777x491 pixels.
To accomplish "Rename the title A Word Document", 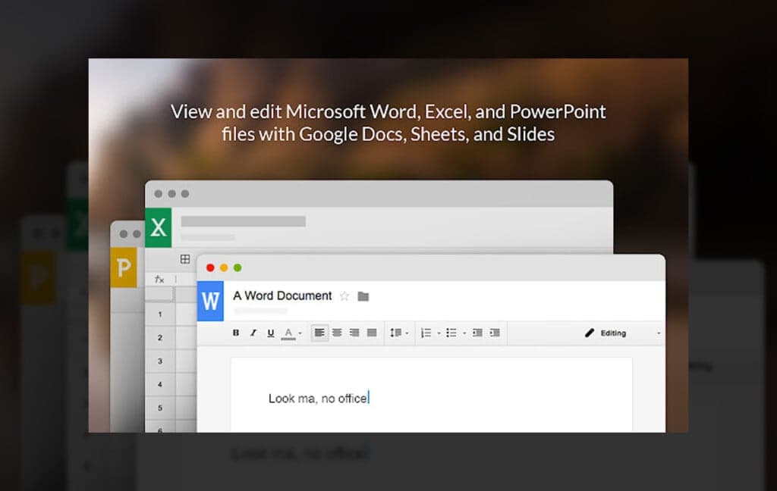I will coord(282,296).
